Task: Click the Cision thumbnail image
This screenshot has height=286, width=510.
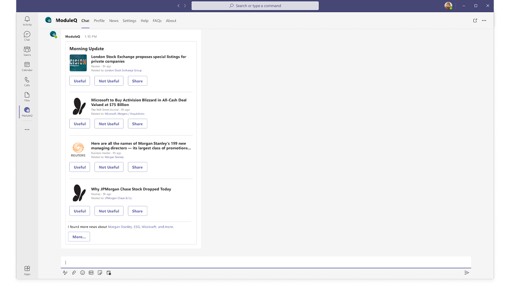Action: [78, 63]
